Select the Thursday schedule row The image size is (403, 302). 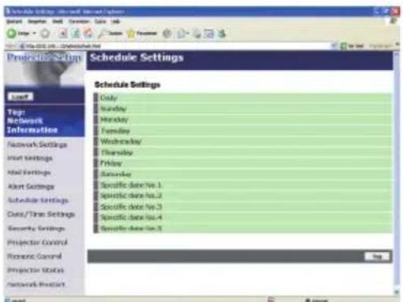click(x=242, y=153)
